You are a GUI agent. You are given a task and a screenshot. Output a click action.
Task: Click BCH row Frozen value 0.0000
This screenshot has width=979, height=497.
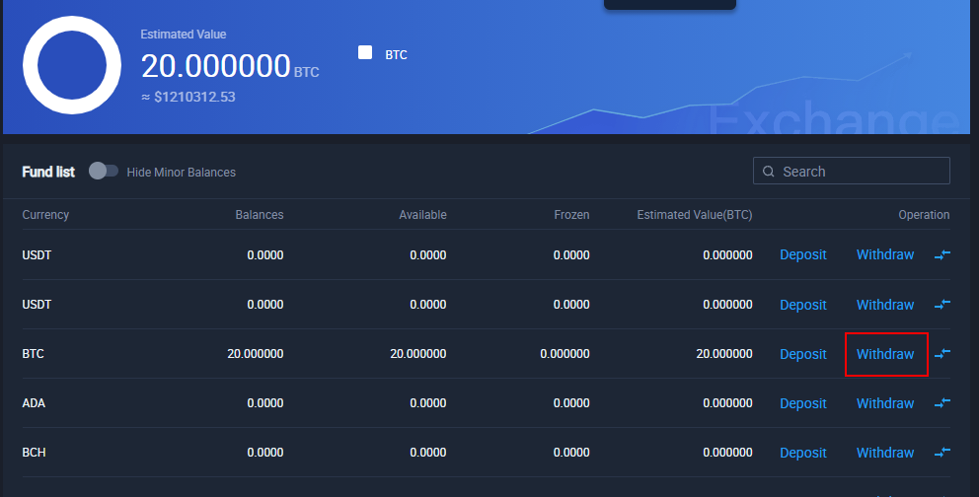[x=571, y=452]
